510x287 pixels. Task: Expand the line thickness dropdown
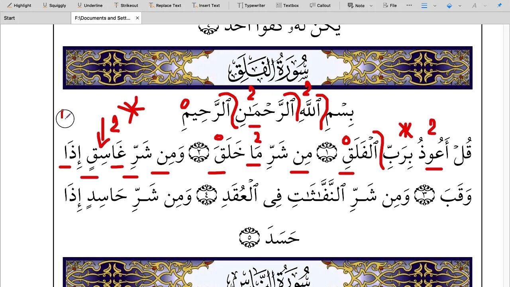(x=435, y=6)
